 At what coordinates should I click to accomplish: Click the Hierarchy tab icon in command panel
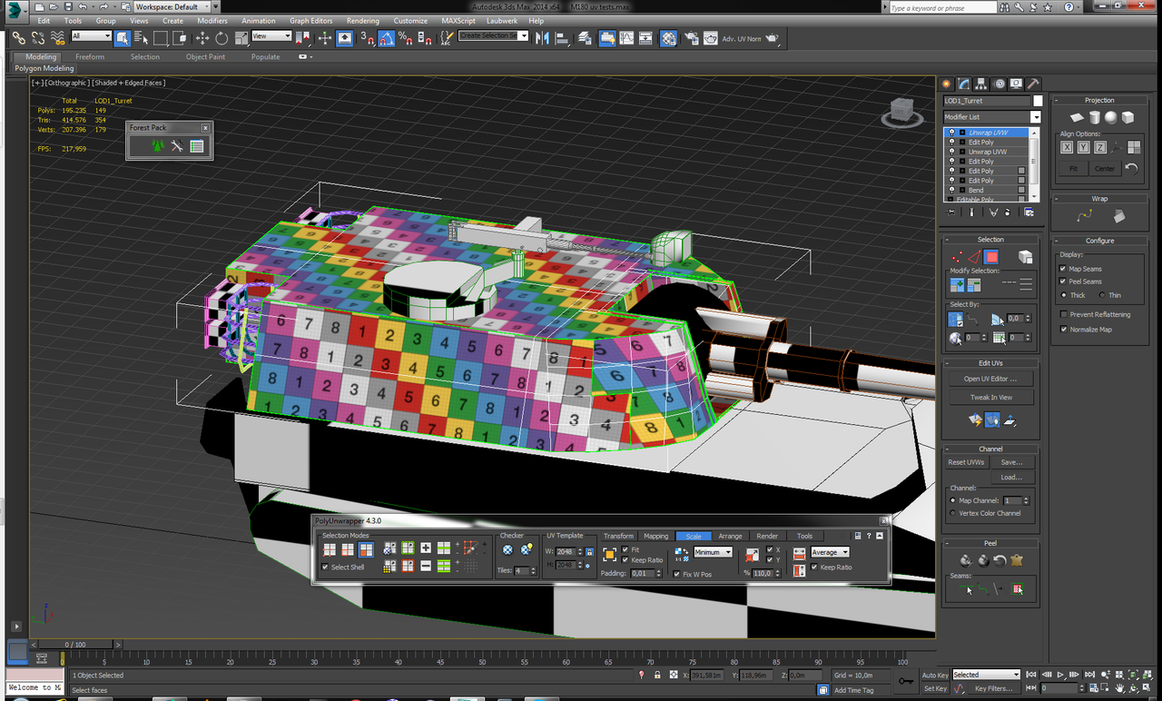click(981, 84)
